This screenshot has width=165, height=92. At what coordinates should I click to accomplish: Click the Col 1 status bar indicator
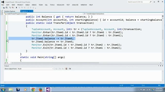click(132, 85)
